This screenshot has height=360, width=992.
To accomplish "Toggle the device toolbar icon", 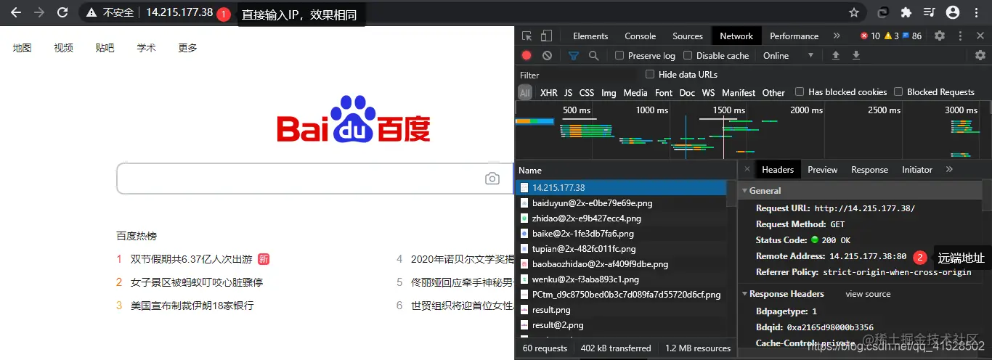I will coord(546,36).
